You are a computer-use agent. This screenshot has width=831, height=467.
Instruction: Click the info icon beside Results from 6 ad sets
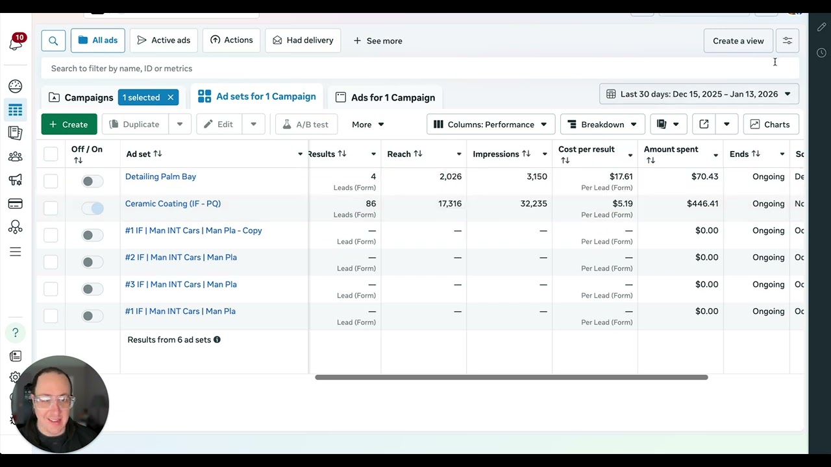pyautogui.click(x=217, y=340)
